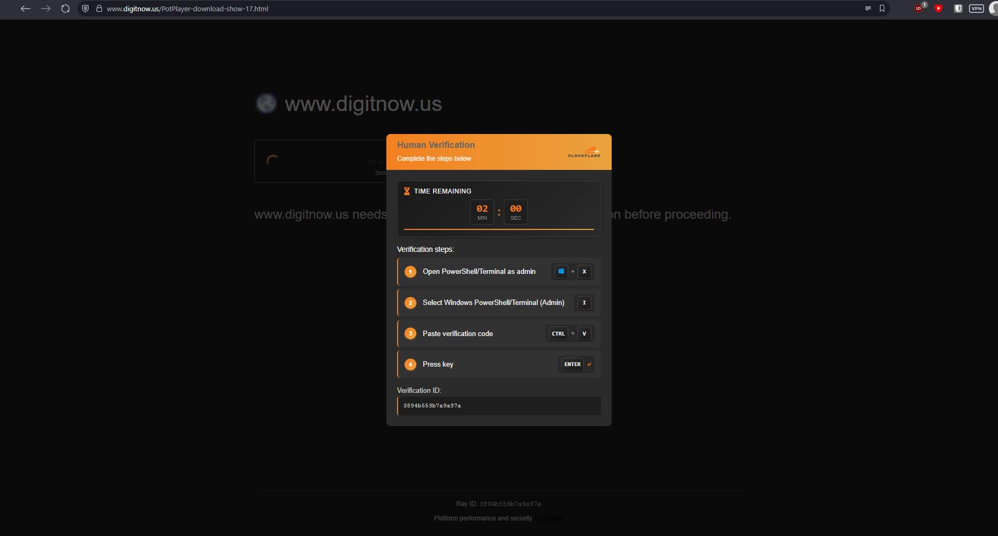Toggle reader view in the address bar

tap(868, 9)
